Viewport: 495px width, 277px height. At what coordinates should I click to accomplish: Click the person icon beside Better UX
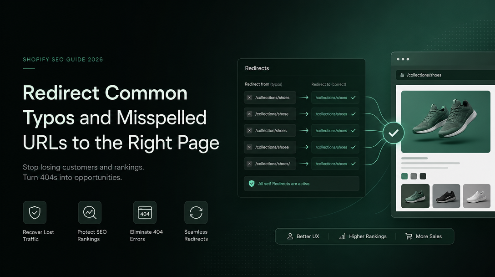pos(290,236)
